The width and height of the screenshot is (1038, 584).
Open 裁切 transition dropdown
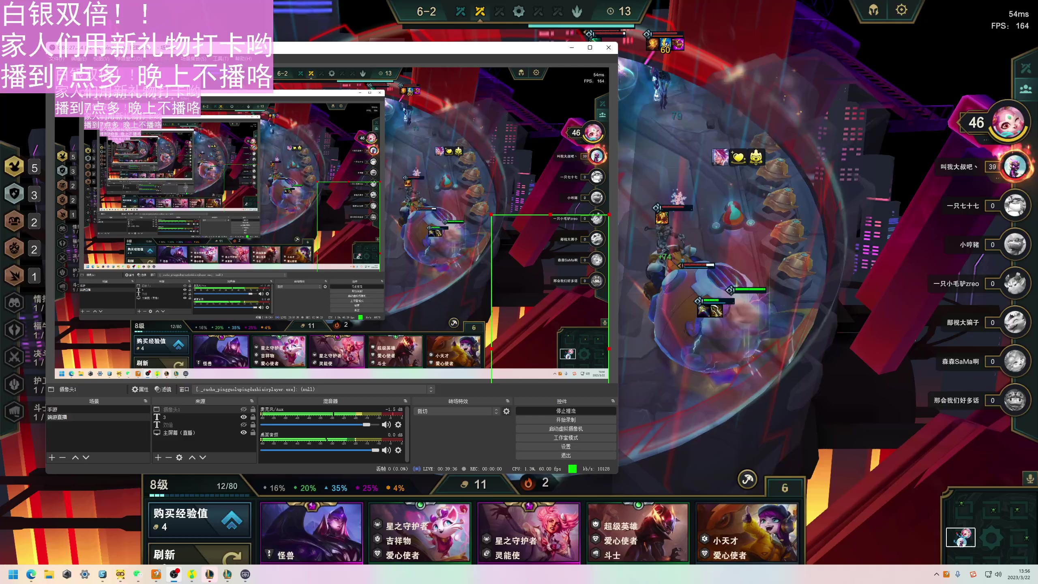tap(458, 411)
